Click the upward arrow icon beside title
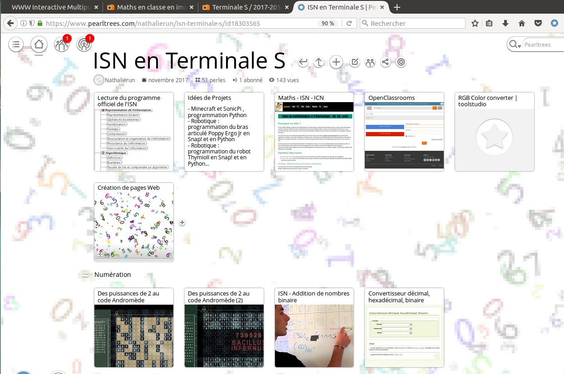Image resolution: width=564 pixels, height=374 pixels. coord(319,62)
